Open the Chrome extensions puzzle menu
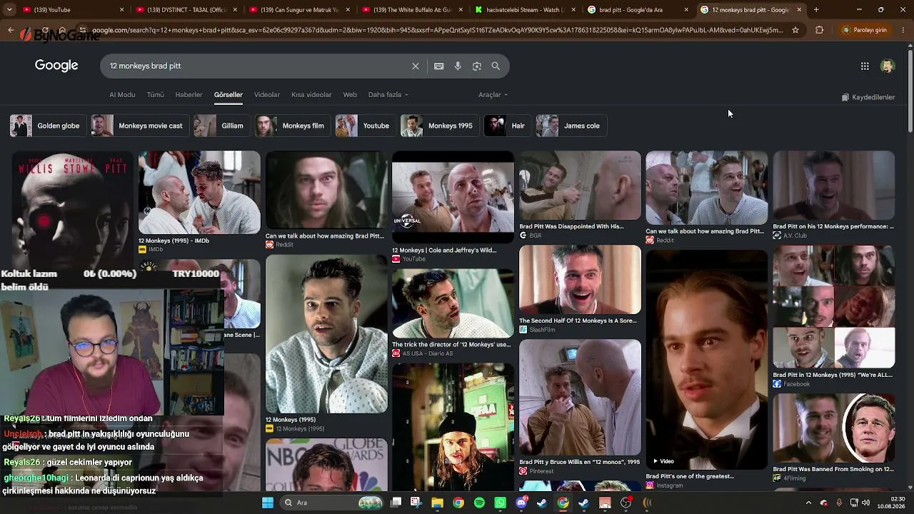The height and width of the screenshot is (514, 914). [819, 30]
